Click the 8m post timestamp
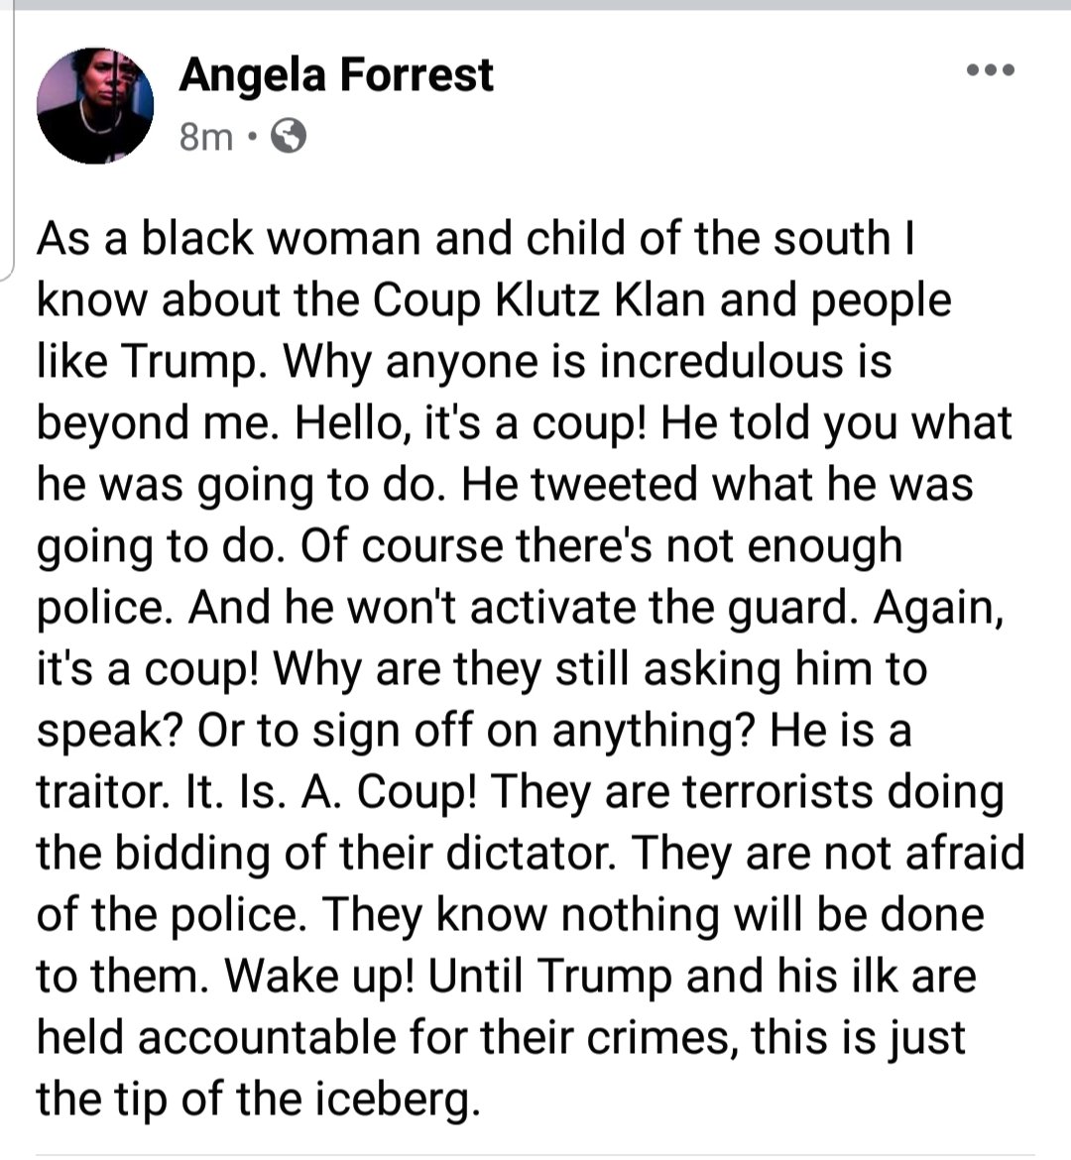 pyautogui.click(x=205, y=137)
